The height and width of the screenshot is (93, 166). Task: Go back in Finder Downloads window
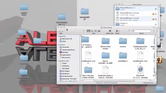tap(59, 31)
